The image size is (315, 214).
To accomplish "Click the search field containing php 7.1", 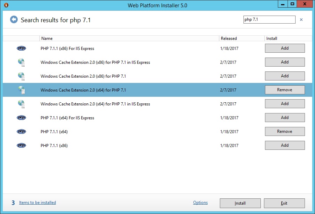I will coord(269,19).
